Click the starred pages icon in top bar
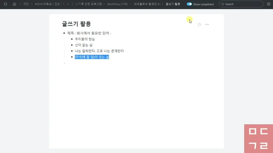The image size is (273, 153). click(6, 4)
